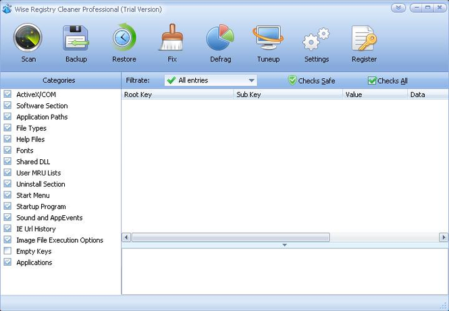Click the double-chevron menu button in title bar
Viewport: 449px width, 311px height.
(x=398, y=7)
